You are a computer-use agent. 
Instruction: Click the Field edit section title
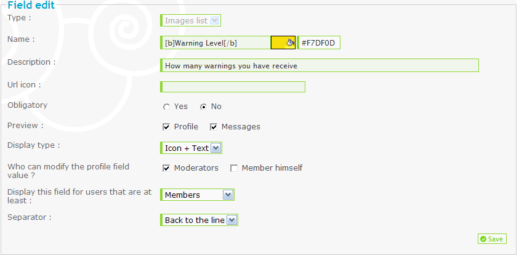point(31,5)
